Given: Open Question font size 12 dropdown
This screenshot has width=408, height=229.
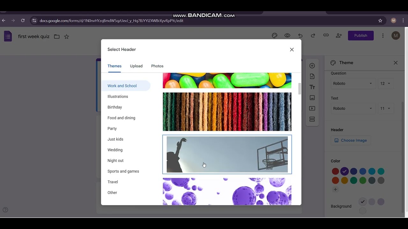Looking at the screenshot, I should 385,83.
